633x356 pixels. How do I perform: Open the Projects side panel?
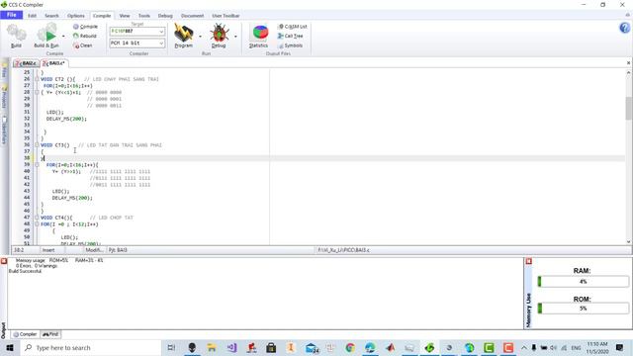pos(4,97)
